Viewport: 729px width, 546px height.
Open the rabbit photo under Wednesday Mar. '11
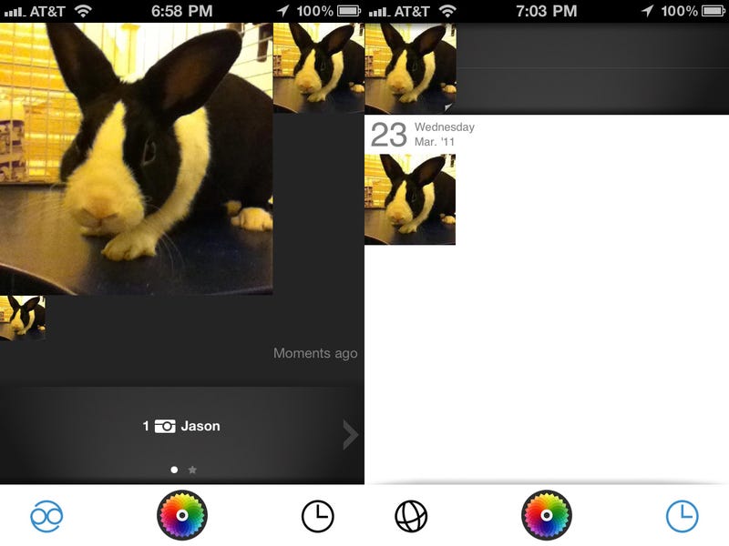[410, 199]
